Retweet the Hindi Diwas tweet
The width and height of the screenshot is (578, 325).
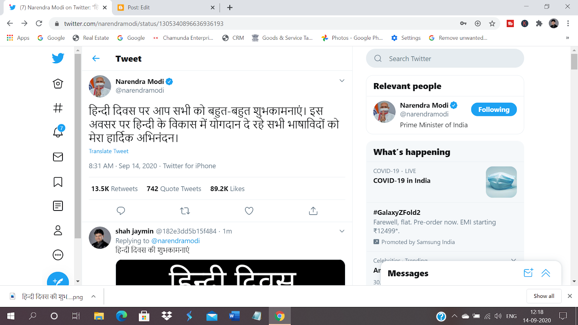pos(185,211)
